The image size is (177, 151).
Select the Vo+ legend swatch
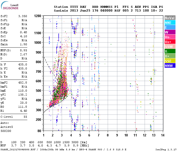(170, 42)
